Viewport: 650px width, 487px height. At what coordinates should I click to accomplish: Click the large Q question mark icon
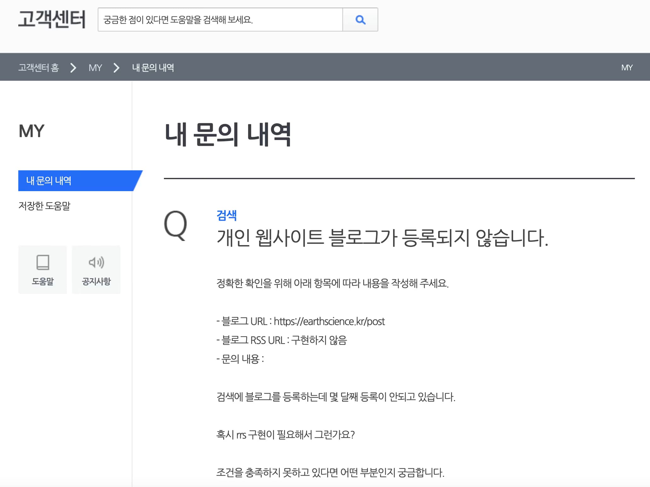pyautogui.click(x=176, y=226)
